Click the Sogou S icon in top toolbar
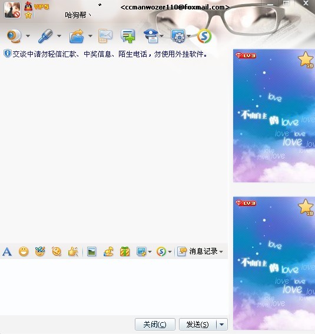315x334 pixels. (x=204, y=36)
